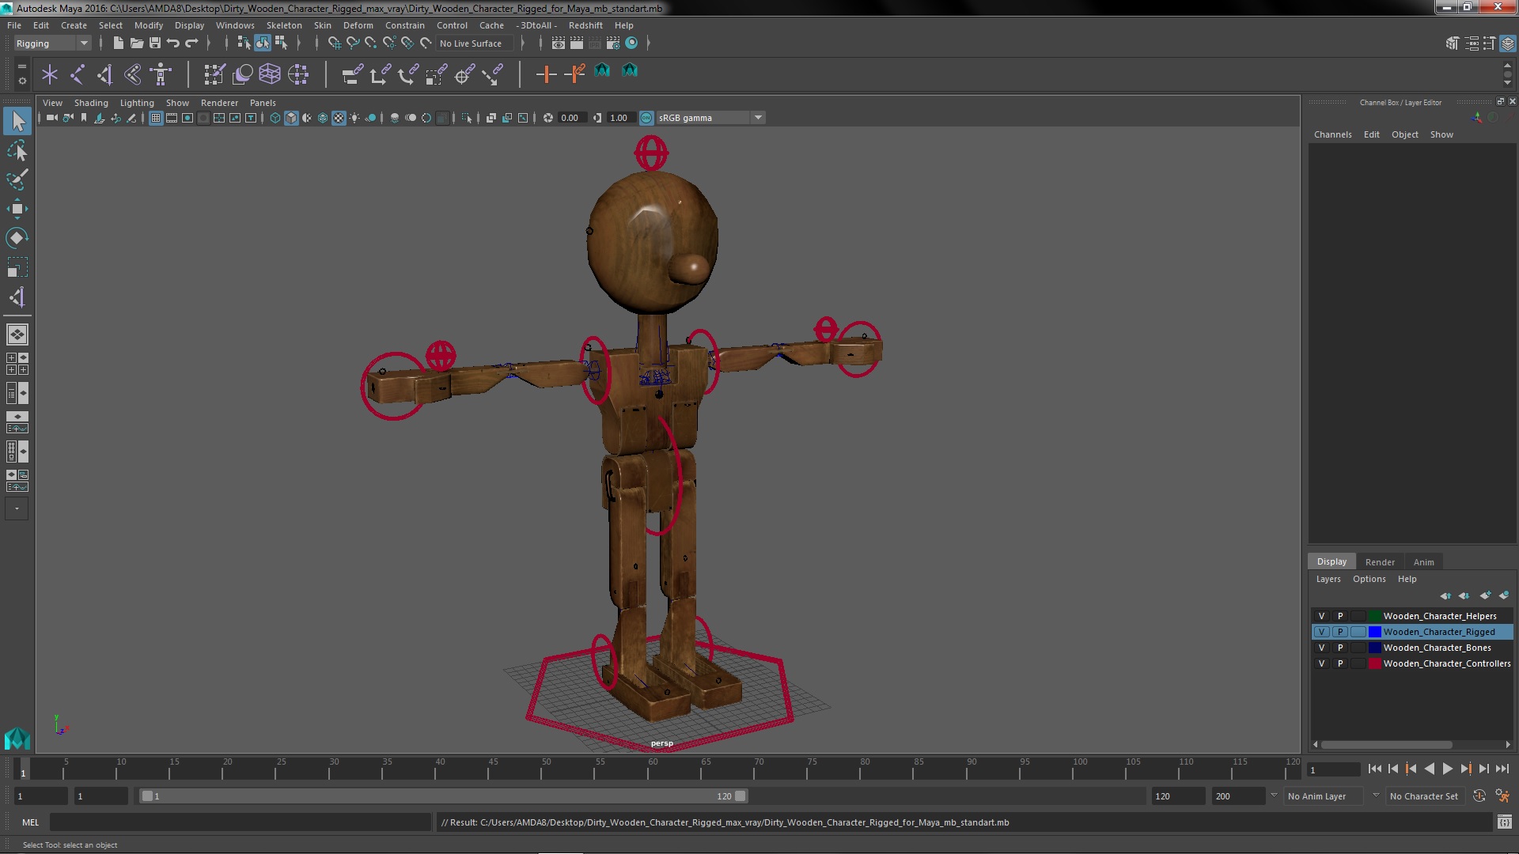Click the Maya logo icon in toolbox
Viewport: 1519px width, 854px height.
(17, 739)
